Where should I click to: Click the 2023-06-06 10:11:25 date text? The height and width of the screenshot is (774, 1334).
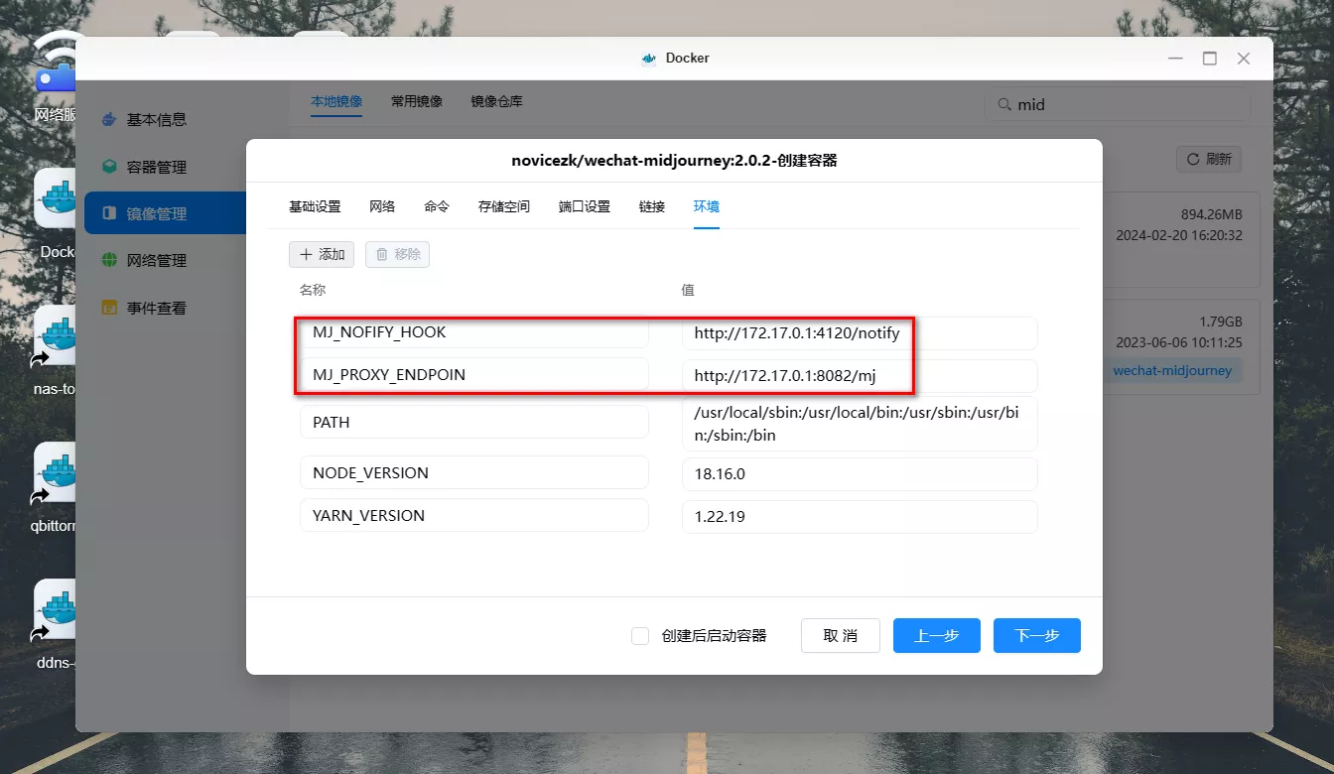coord(1179,342)
